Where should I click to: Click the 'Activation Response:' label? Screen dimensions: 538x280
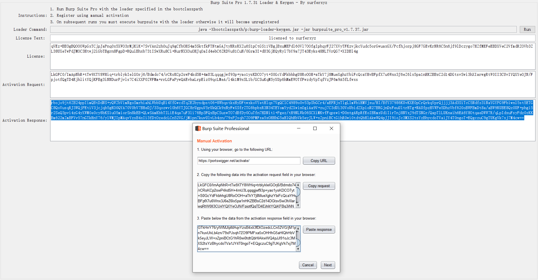[x=25, y=120]
